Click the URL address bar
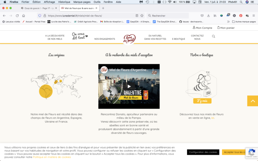The image size is (258, 161). pos(91,15)
